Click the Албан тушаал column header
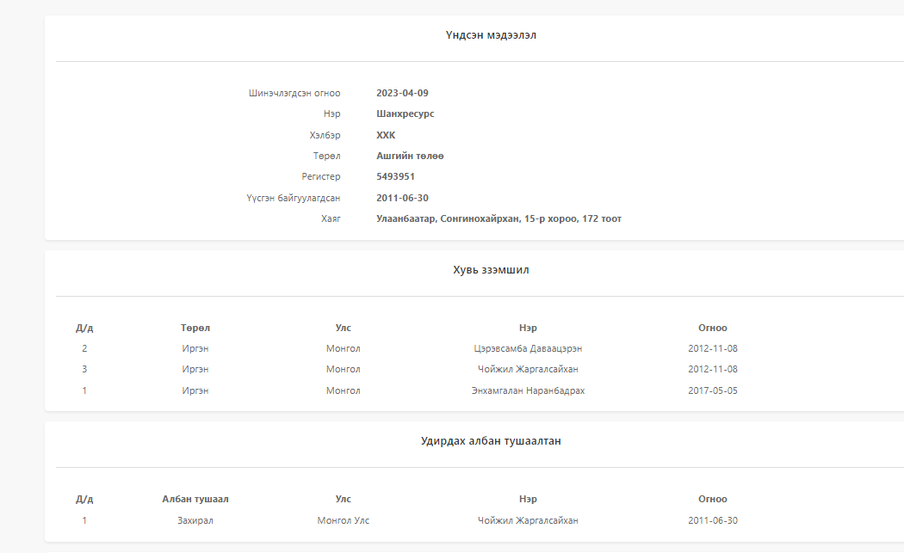Image resolution: width=904 pixels, height=553 pixels. (x=195, y=499)
